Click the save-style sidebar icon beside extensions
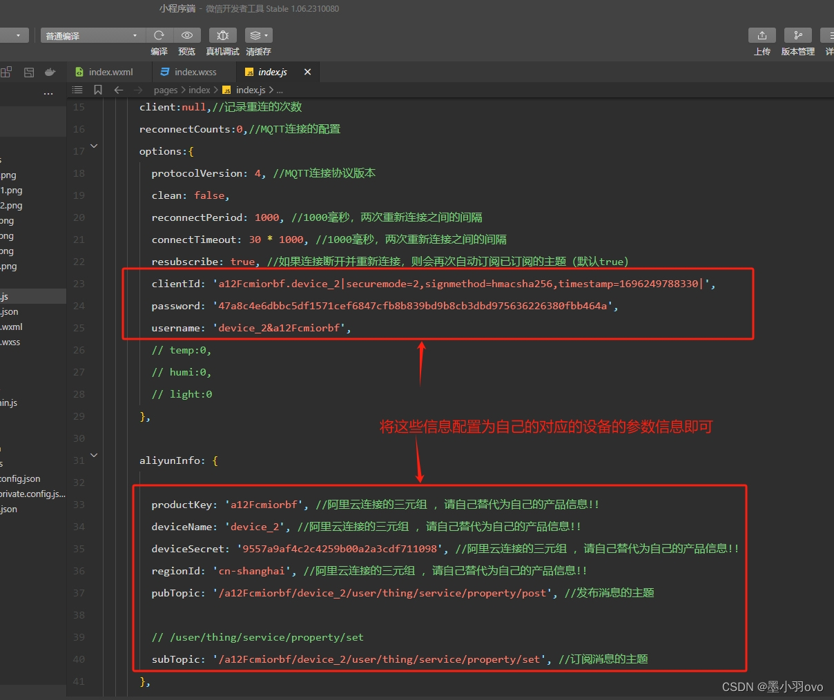 coord(29,72)
